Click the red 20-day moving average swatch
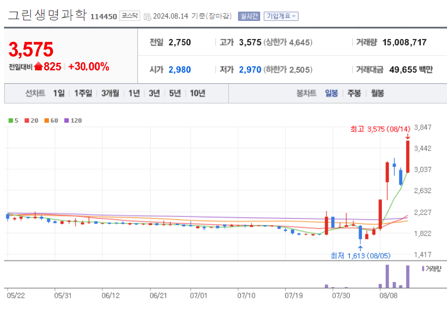 tap(27, 120)
